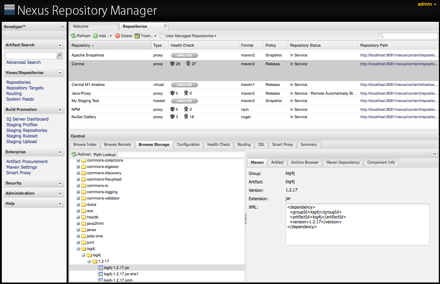Open Staging Profiles link
440x284 pixels.
(22, 125)
